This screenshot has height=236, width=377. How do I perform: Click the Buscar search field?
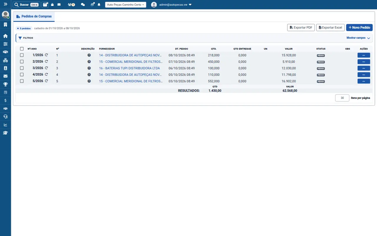(x=27, y=5)
